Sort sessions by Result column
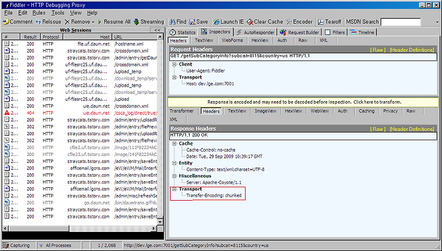The height and width of the screenshot is (251, 442). (30, 37)
